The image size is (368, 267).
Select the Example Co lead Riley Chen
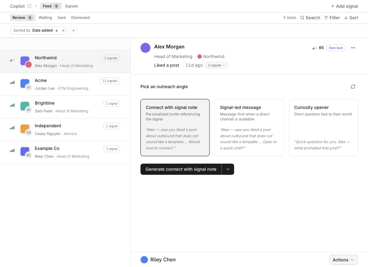point(65,152)
